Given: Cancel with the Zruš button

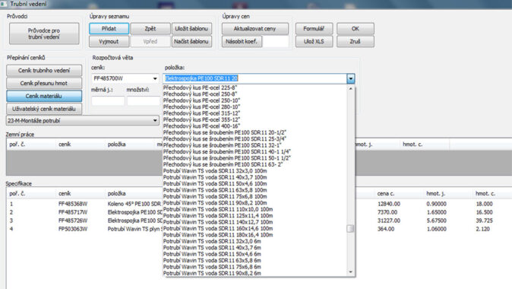Looking at the screenshot, I should [356, 42].
